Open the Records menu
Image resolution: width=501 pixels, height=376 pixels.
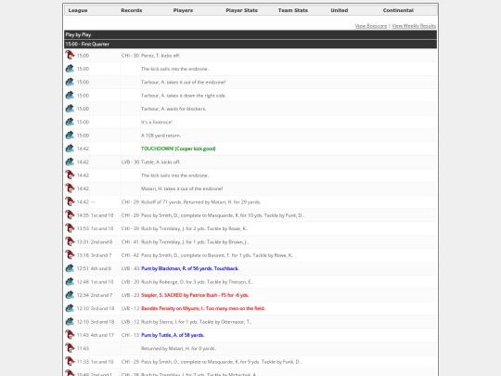132,10
